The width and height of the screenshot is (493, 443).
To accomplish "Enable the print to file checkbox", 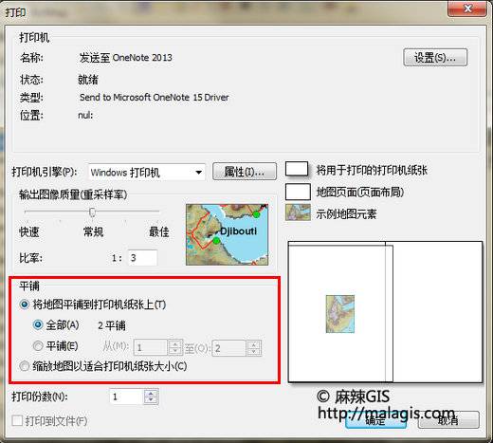I will (x=17, y=420).
